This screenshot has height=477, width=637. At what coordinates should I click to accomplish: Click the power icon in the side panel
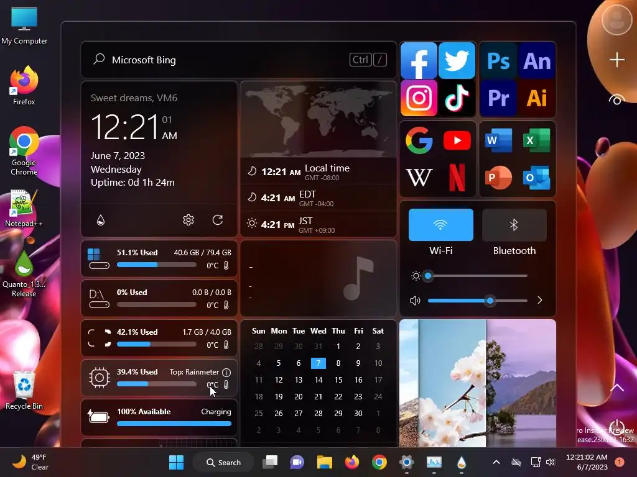(616, 427)
